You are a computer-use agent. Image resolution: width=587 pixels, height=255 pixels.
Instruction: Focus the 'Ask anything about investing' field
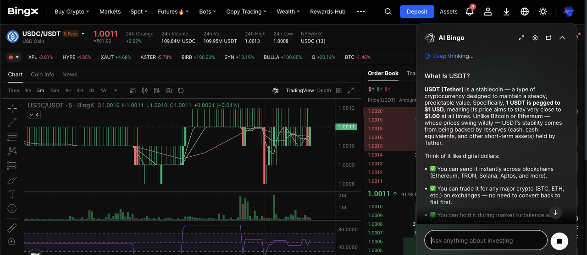(x=486, y=240)
